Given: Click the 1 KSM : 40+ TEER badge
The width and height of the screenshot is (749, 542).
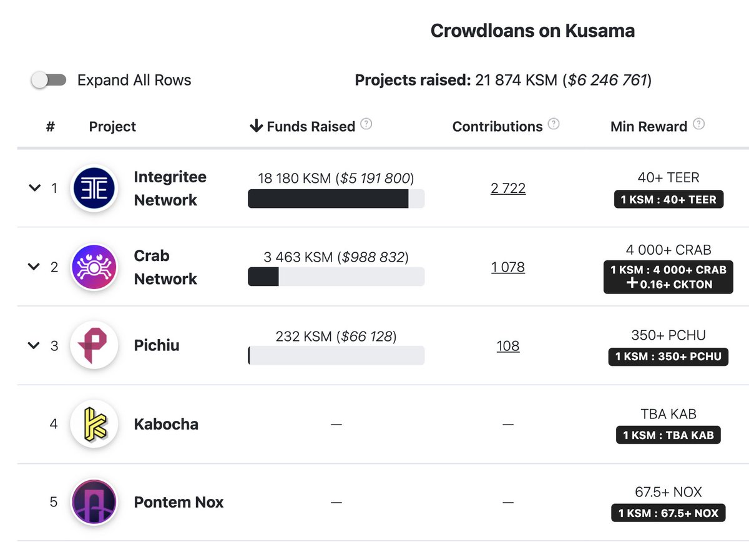Looking at the screenshot, I should [x=668, y=200].
